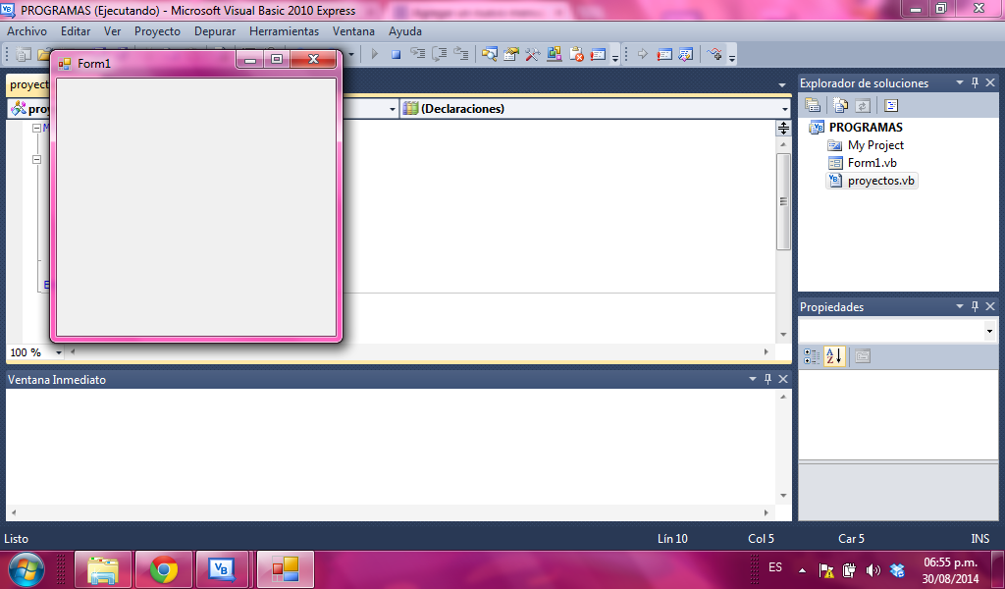The image size is (1005, 589).
Task: Click the code editor vertical scrollbar thumb
Action: click(783, 202)
